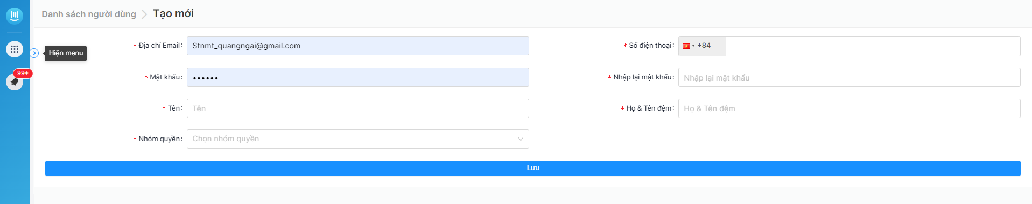Viewport: 1032px width, 204px height.
Task: Click the Vietnam flag country icon
Action: (x=686, y=46)
